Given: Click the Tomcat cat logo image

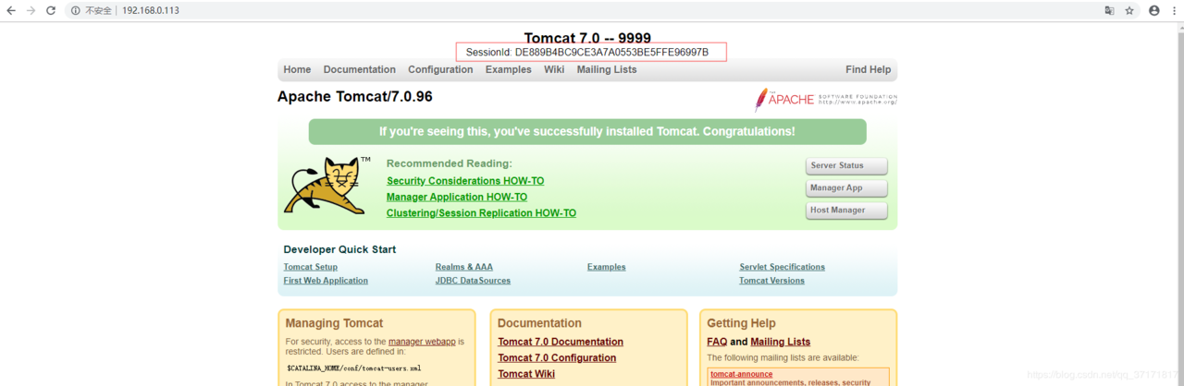Looking at the screenshot, I should (327, 185).
